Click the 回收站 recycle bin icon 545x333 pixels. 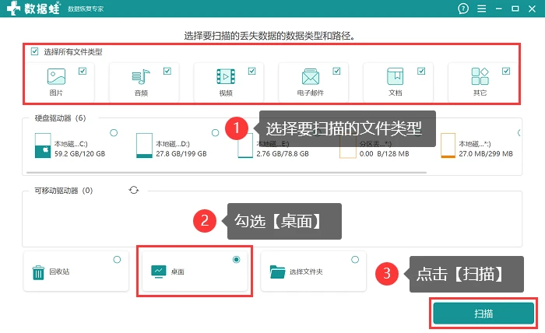tap(38, 272)
